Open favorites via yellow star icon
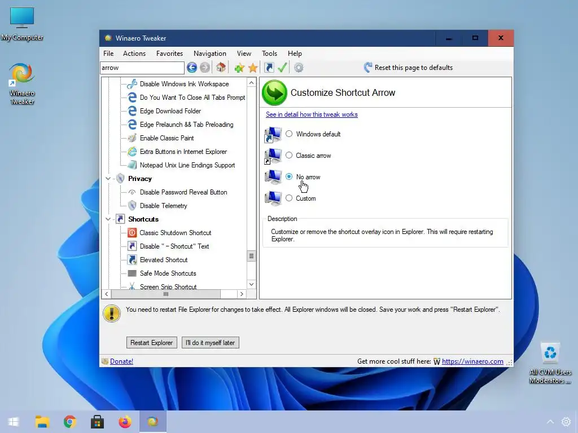The height and width of the screenshot is (433, 578). [x=253, y=68]
